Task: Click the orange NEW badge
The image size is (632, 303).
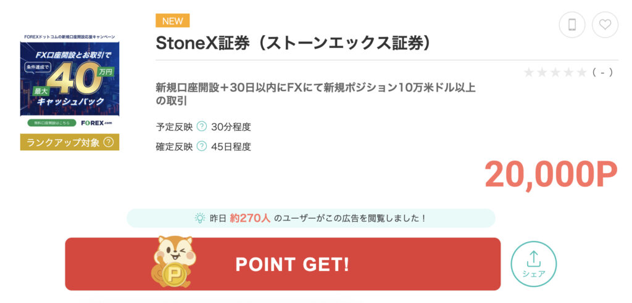Action: coord(172,21)
